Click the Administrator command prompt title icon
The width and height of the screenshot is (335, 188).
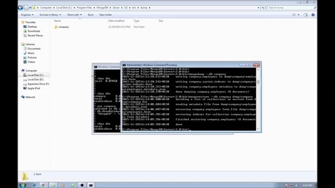point(124,65)
